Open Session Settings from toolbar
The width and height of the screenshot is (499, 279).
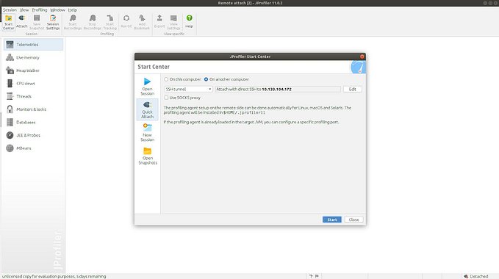click(53, 22)
